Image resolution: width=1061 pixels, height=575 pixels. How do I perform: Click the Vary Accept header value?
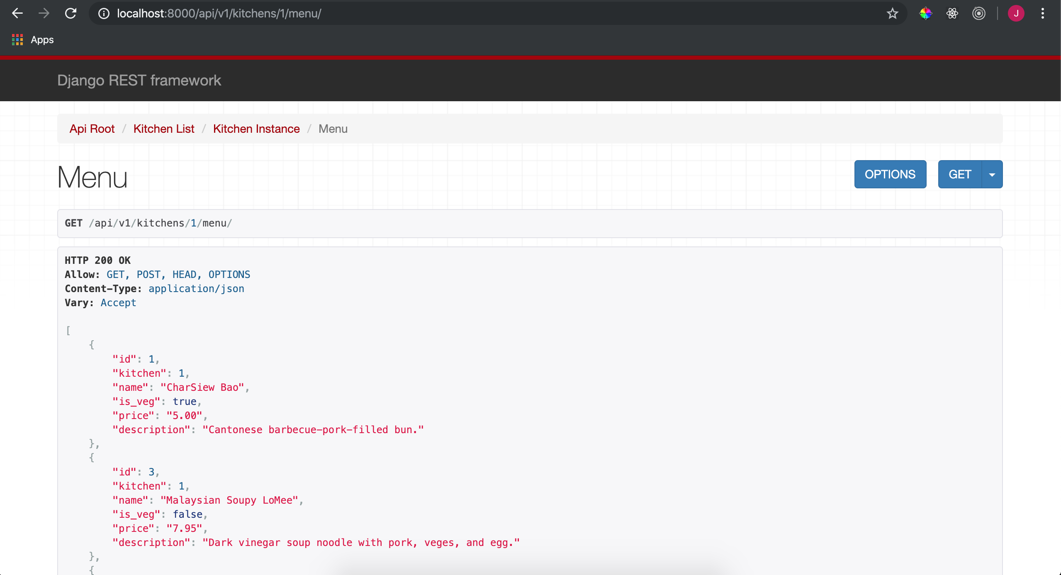click(x=118, y=303)
